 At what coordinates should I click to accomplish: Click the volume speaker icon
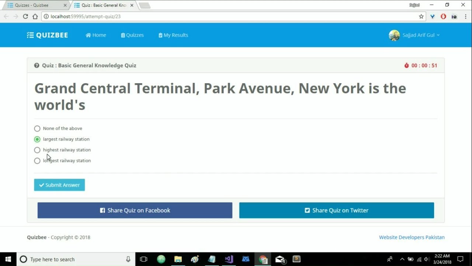(x=427, y=259)
